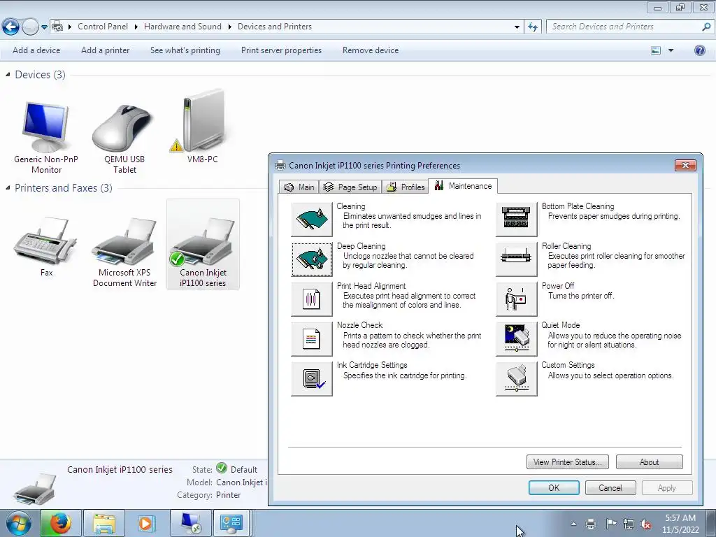
Task: Click the refresh button beside address bar
Action: coord(532,27)
